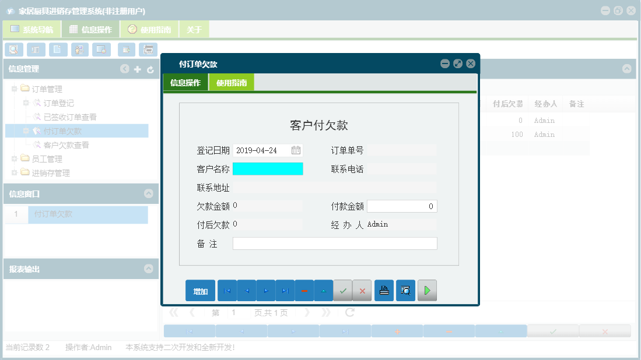Open print preview in the payment dialog
The height and width of the screenshot is (360, 641).
click(x=405, y=290)
